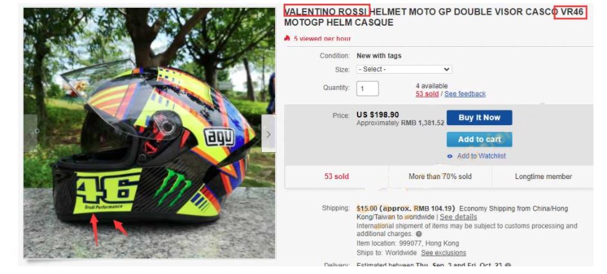Image resolution: width=607 pixels, height=274 pixels.
Task: Click the Add to cart button
Action: click(x=479, y=139)
